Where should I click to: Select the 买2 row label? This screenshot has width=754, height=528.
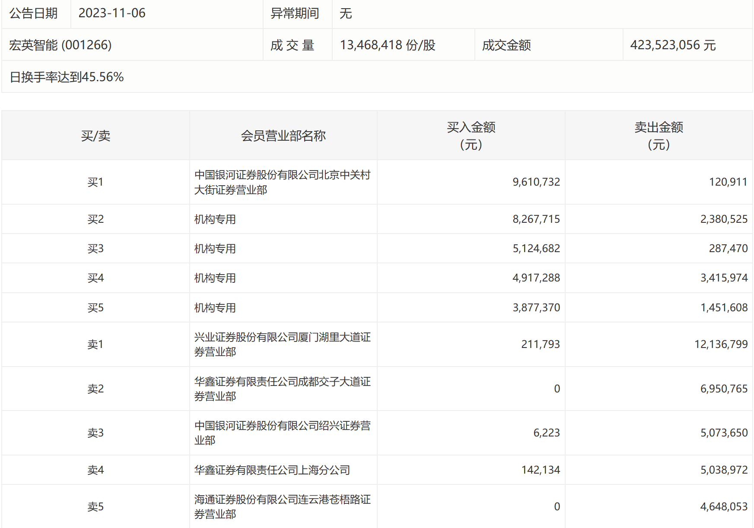point(95,219)
